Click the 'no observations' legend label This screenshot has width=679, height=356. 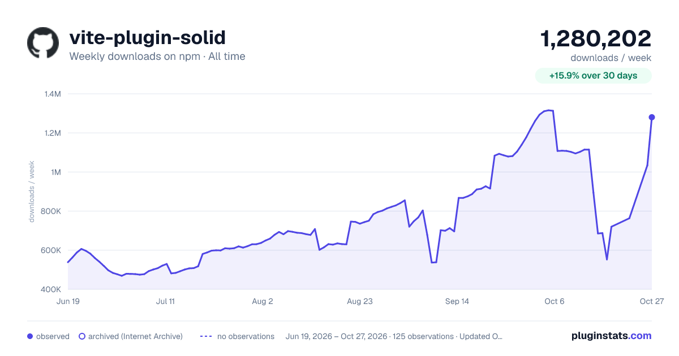point(246,336)
